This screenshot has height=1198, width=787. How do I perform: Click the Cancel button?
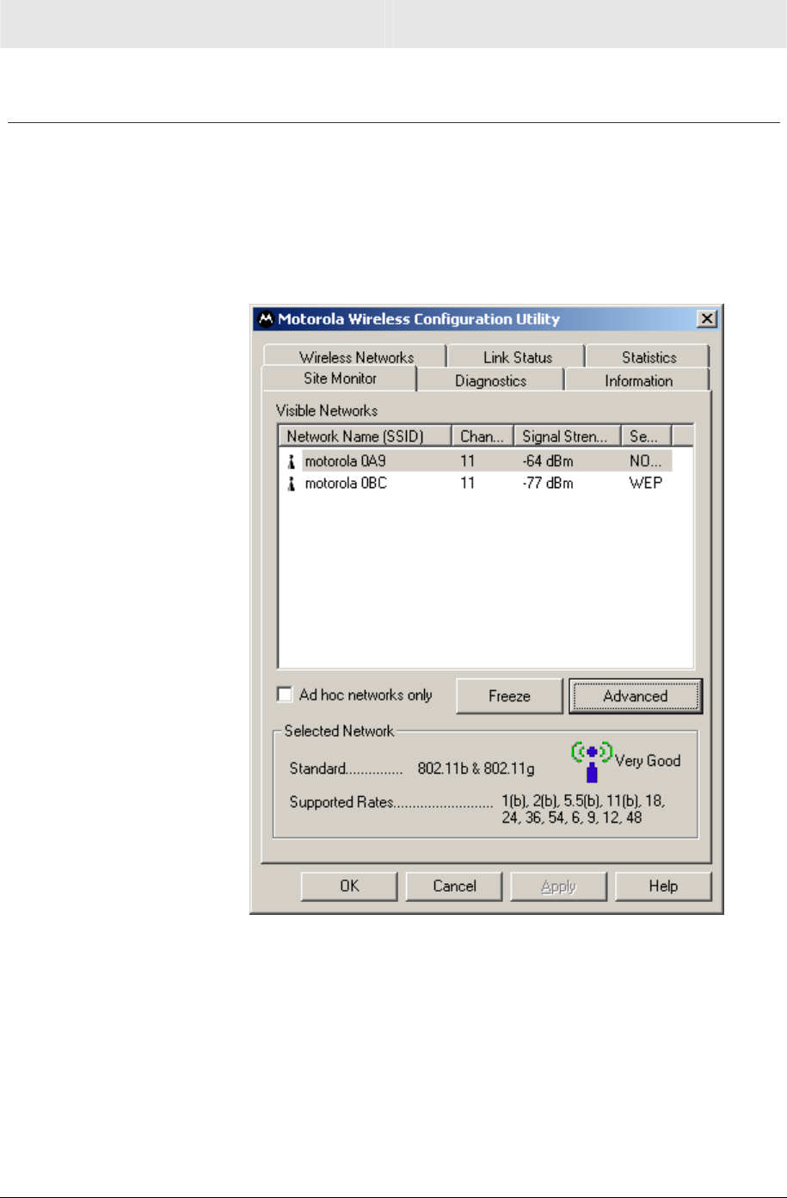(454, 886)
